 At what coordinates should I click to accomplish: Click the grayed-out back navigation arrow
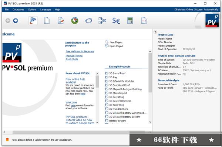[x=8, y=21]
